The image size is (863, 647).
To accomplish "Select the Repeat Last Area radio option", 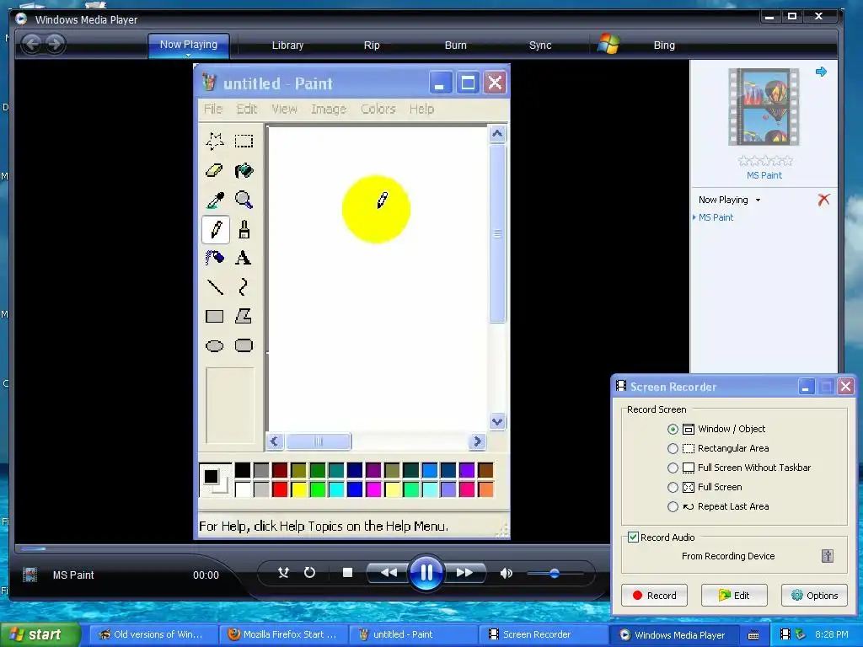I will click(673, 506).
